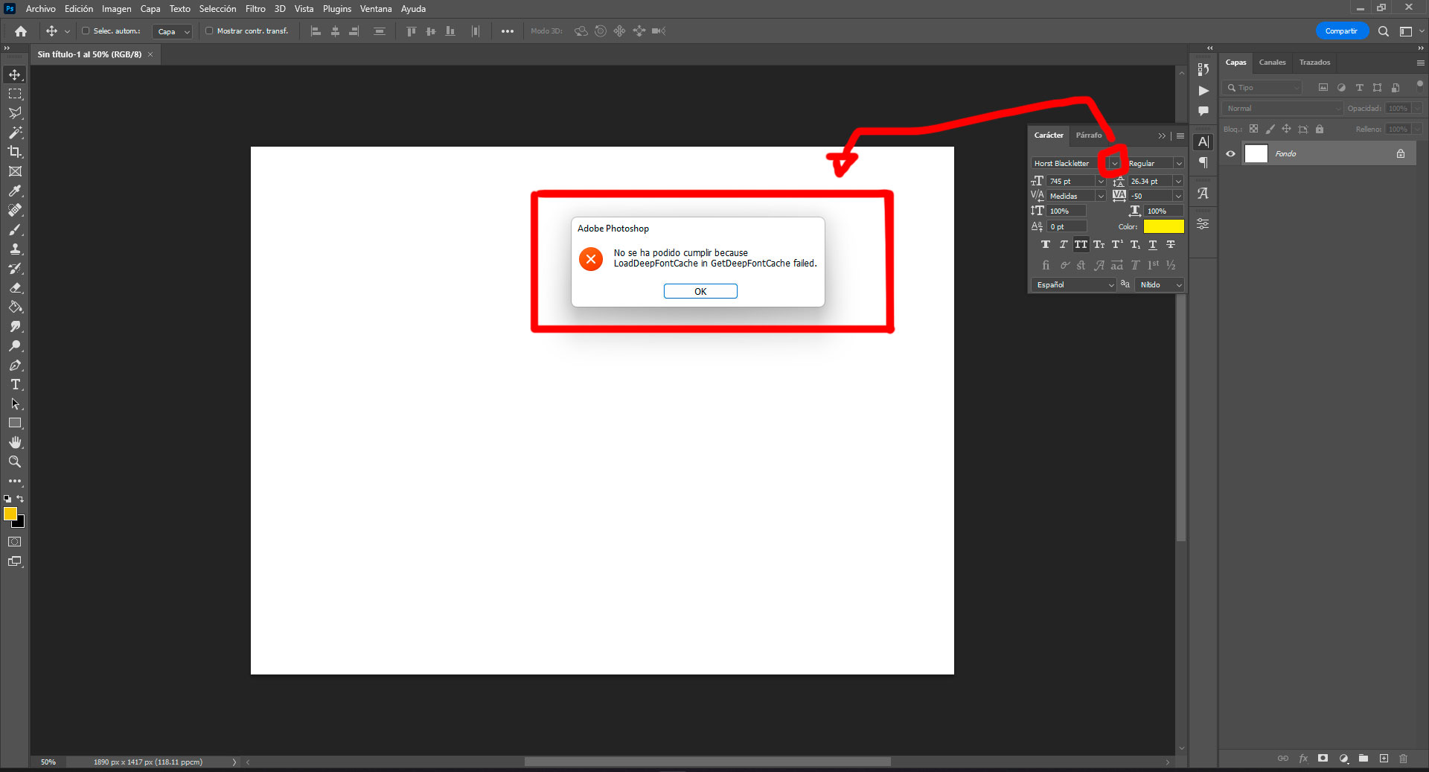Select the Move tool
1429x772 pixels.
[15, 74]
